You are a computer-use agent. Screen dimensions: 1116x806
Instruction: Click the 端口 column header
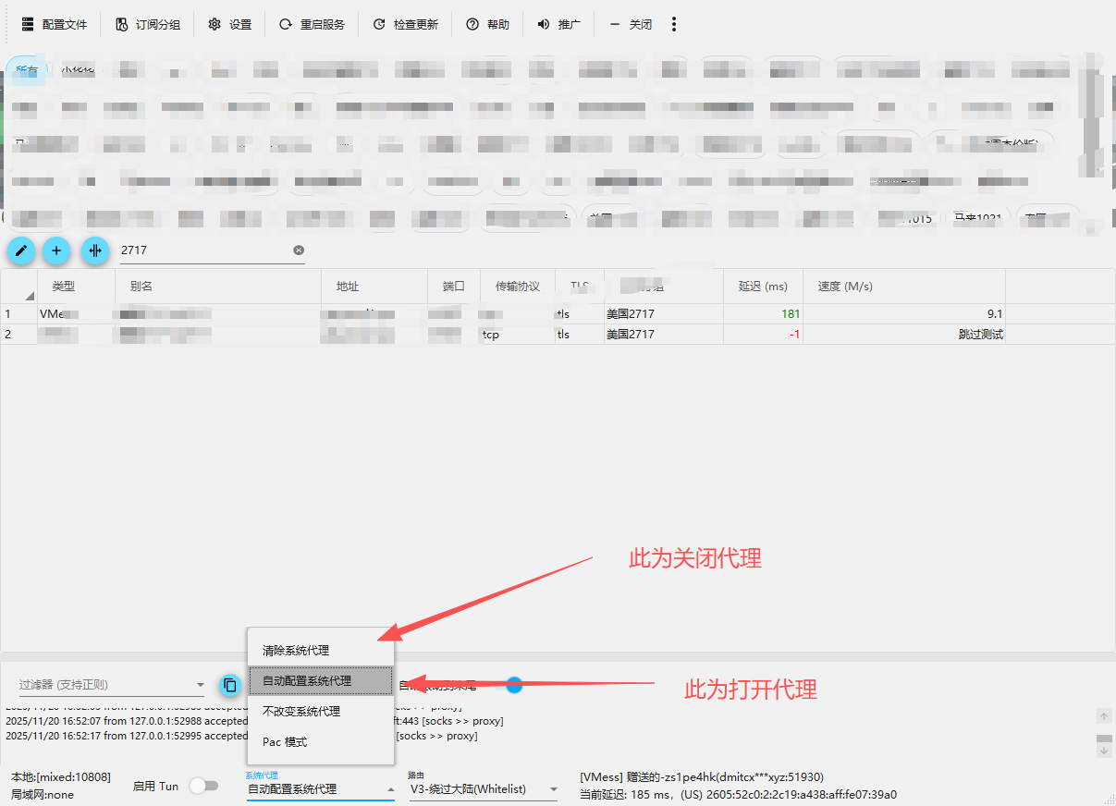454,287
